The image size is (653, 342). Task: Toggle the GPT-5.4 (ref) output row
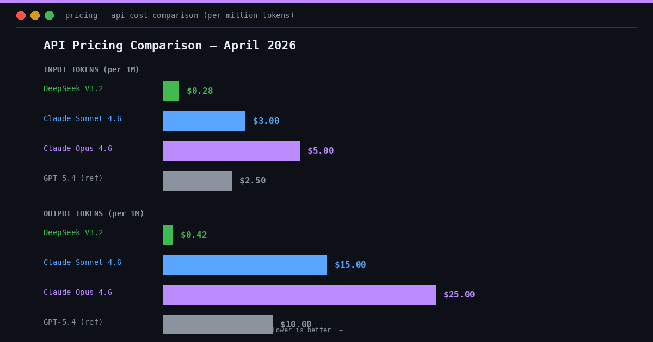pyautogui.click(x=73, y=321)
